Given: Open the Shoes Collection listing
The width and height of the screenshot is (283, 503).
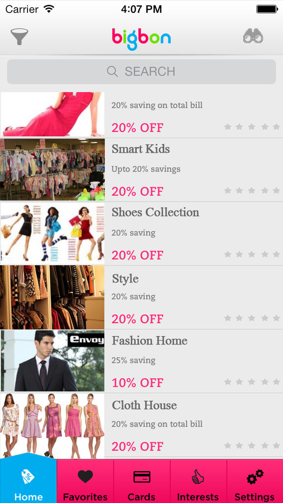Looking at the screenshot, I should pyautogui.click(x=141, y=233).
